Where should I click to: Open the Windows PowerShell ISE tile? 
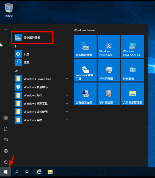[x=133, y=46]
